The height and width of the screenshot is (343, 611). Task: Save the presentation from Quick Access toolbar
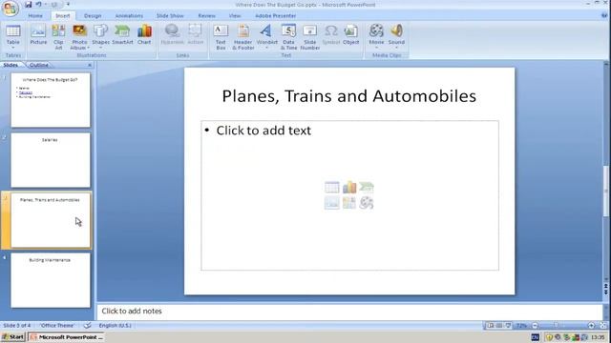point(28,5)
